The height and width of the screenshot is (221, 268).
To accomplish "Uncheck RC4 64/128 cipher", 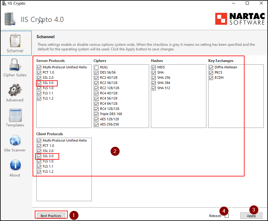I will (x=97, y=104).
